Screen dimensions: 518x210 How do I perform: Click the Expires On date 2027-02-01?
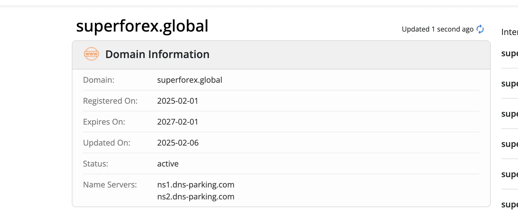[178, 122]
